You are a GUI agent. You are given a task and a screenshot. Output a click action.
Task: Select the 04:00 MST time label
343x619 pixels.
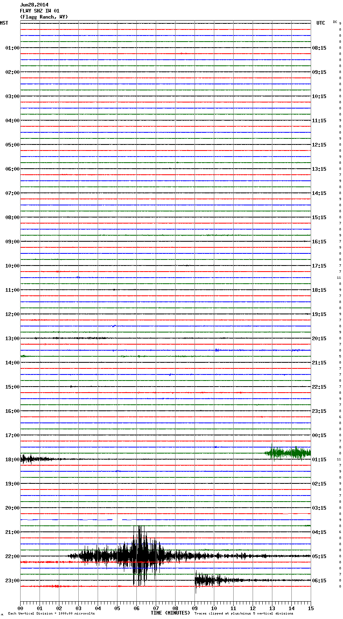[12, 121]
